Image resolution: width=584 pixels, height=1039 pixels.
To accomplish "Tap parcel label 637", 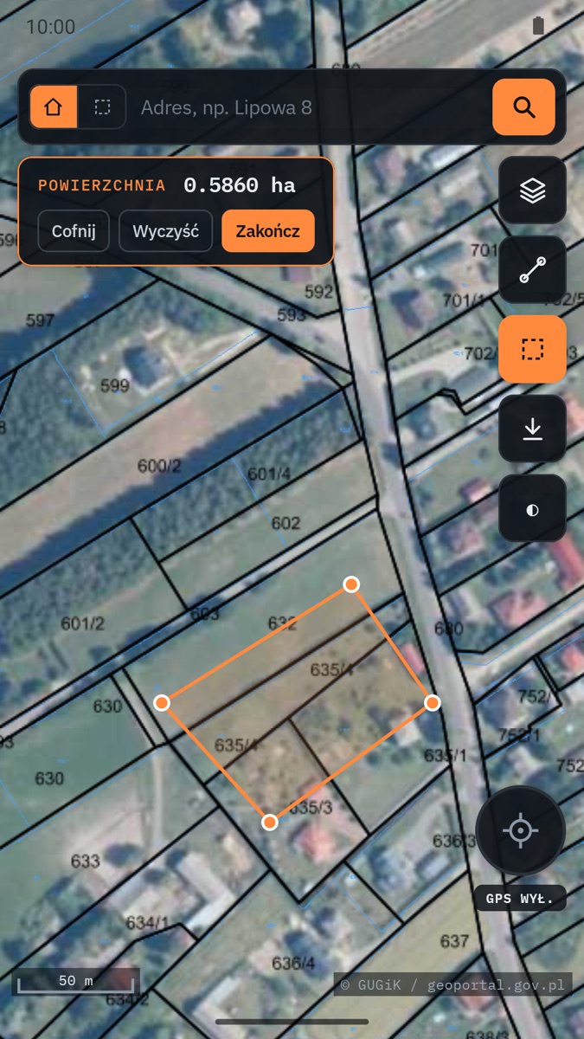I will 454,941.
